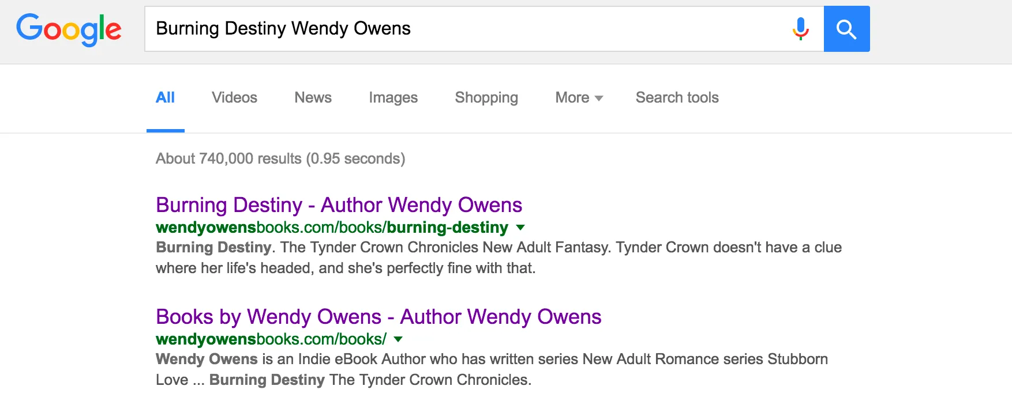
Task: Open the Burning Destiny result link
Action: click(x=339, y=205)
